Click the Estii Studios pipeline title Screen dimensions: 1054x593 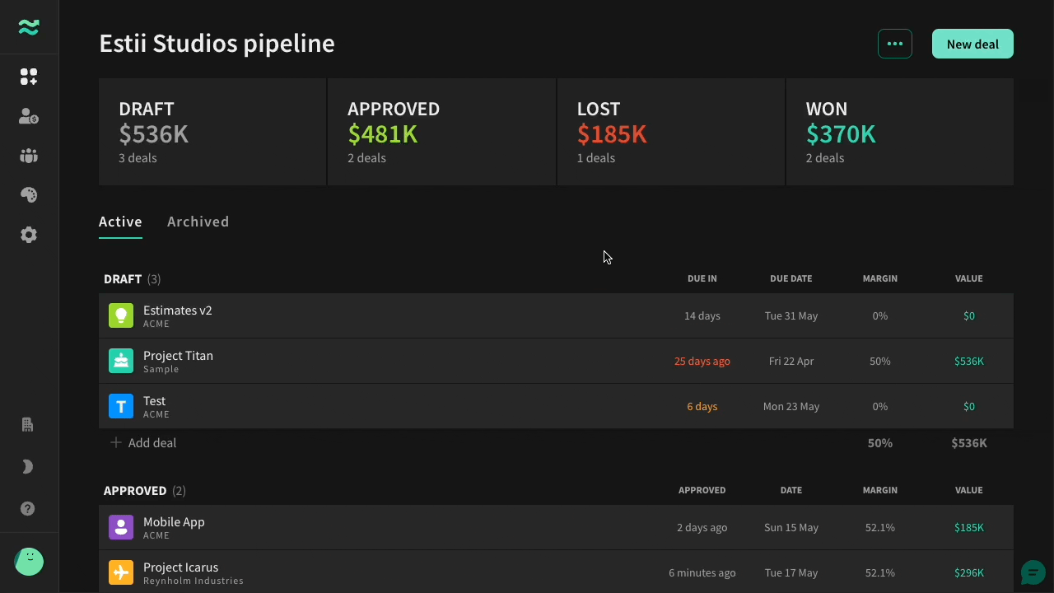(x=217, y=43)
